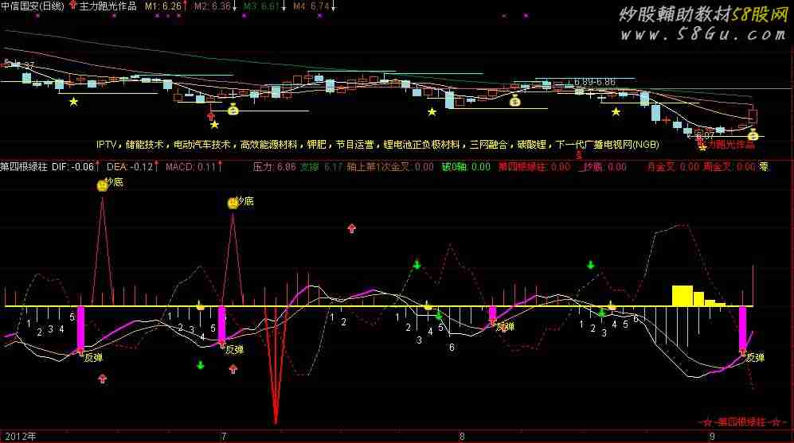Click the last 反弹 label in September

(x=755, y=358)
